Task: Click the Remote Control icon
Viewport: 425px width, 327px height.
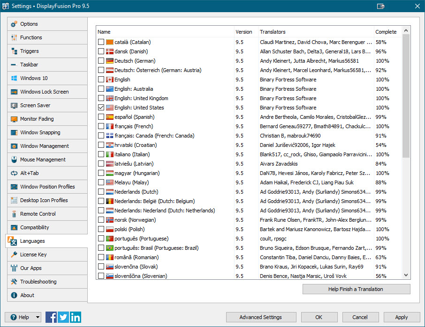Action: 14,214
